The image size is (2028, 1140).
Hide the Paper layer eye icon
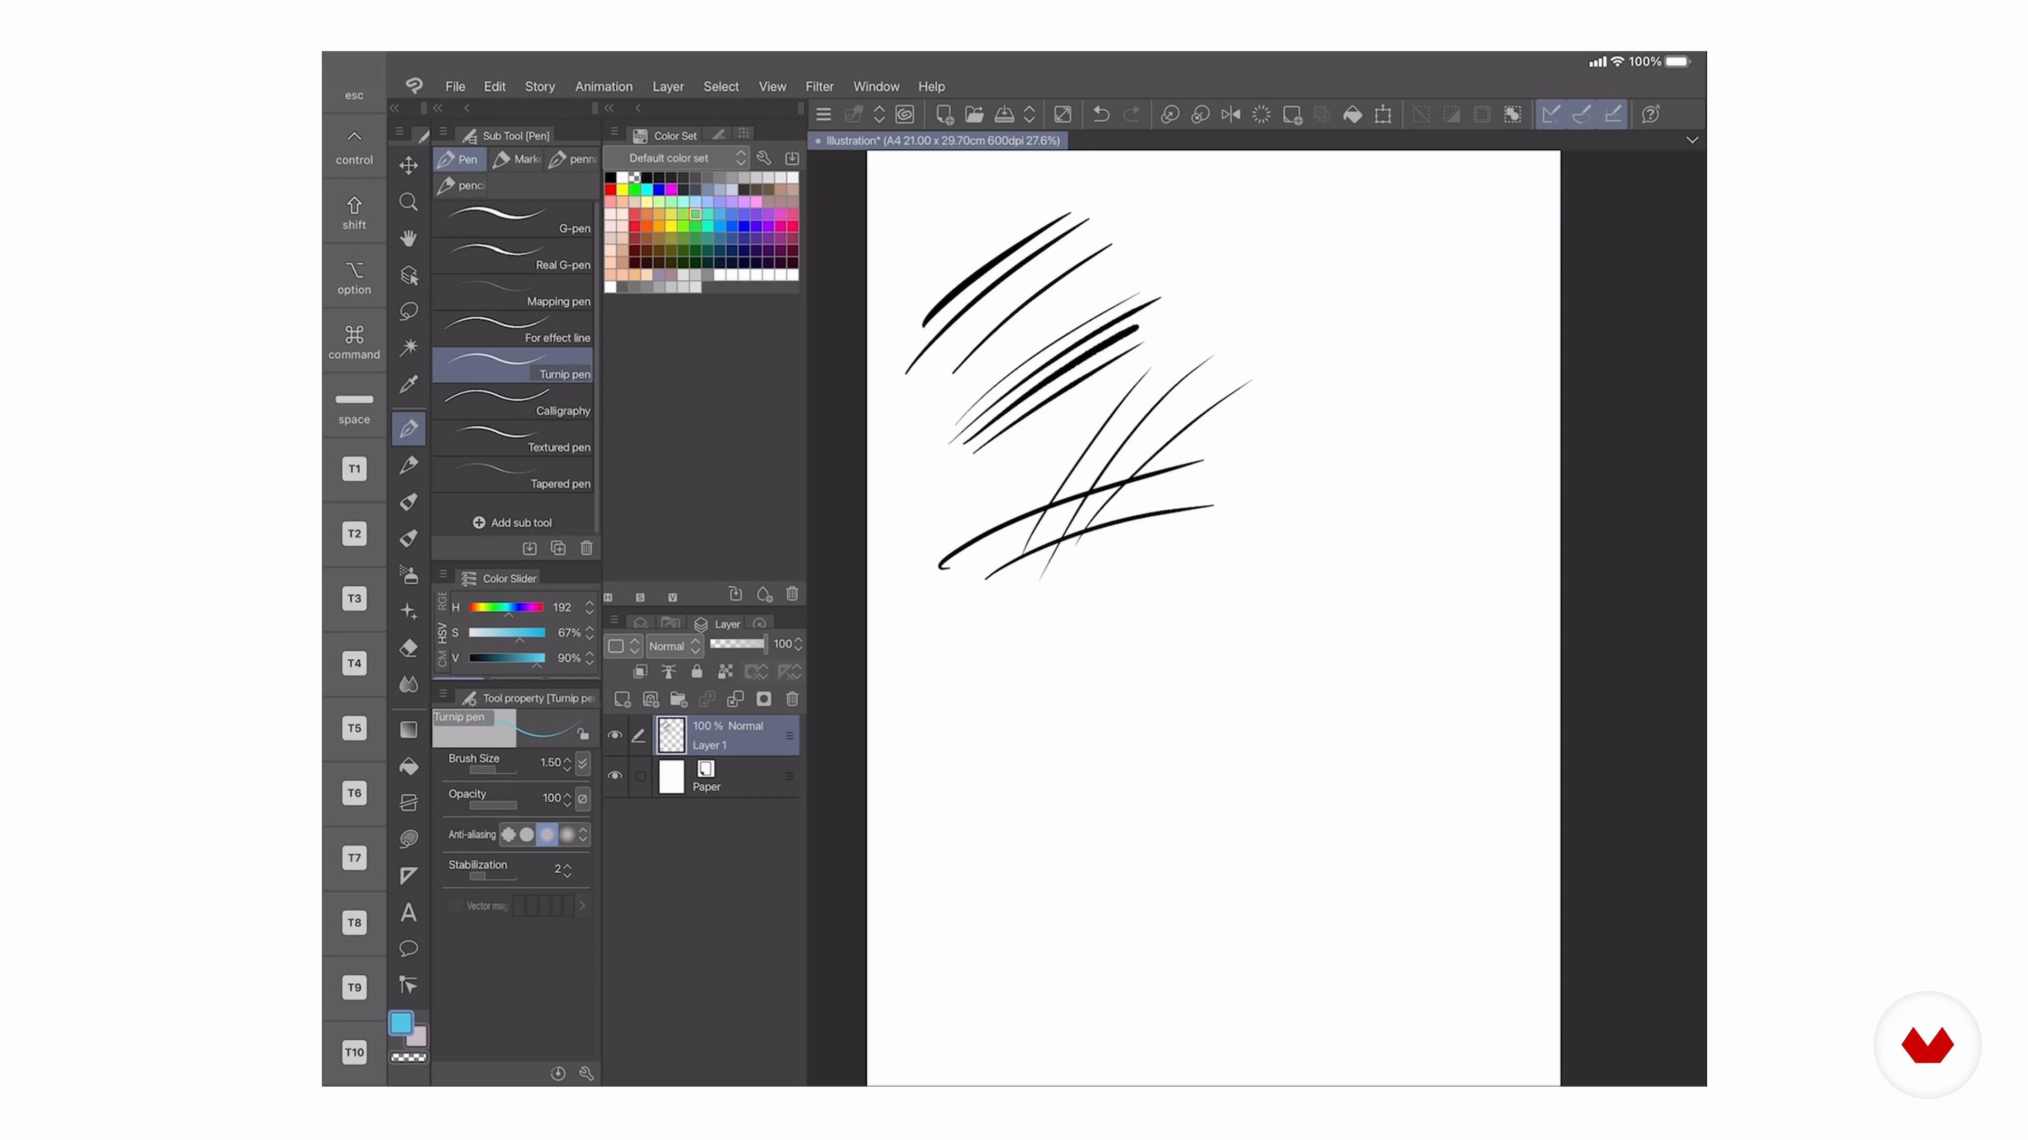(615, 776)
